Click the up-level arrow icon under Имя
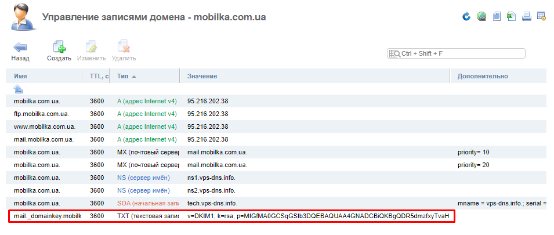Screen dimensions: 554x235 [18, 89]
